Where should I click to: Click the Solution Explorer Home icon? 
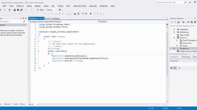click(x=179, y=22)
